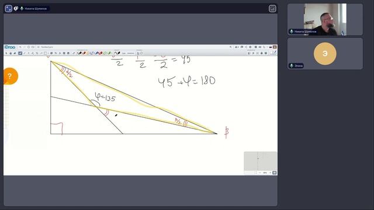
Task: Click the meeting view icon top-left
Action: pos(8,9)
